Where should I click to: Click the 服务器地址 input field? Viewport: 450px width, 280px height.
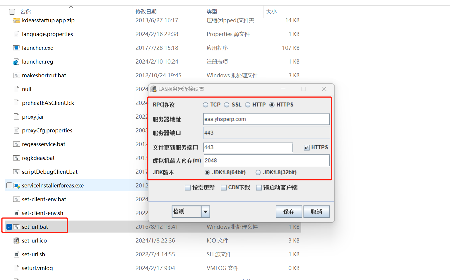coord(266,119)
